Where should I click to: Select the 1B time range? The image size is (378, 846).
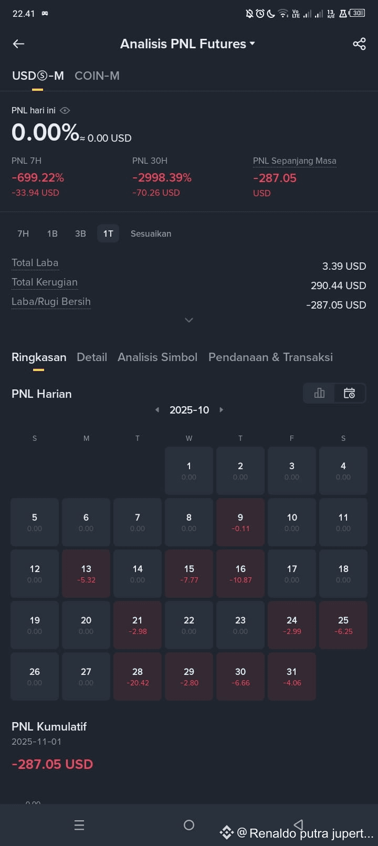(x=52, y=234)
